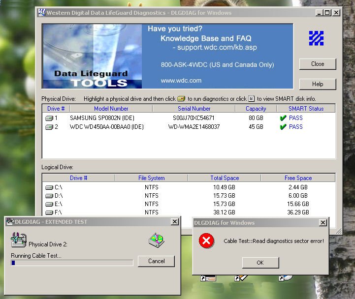Click the 80 GB capacity cell
The width and height of the screenshot is (355, 299).
click(256, 118)
